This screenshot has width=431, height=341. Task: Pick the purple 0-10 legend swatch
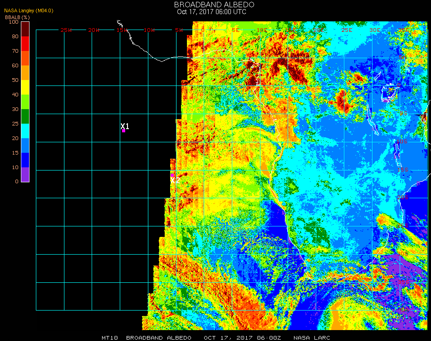[25, 175]
